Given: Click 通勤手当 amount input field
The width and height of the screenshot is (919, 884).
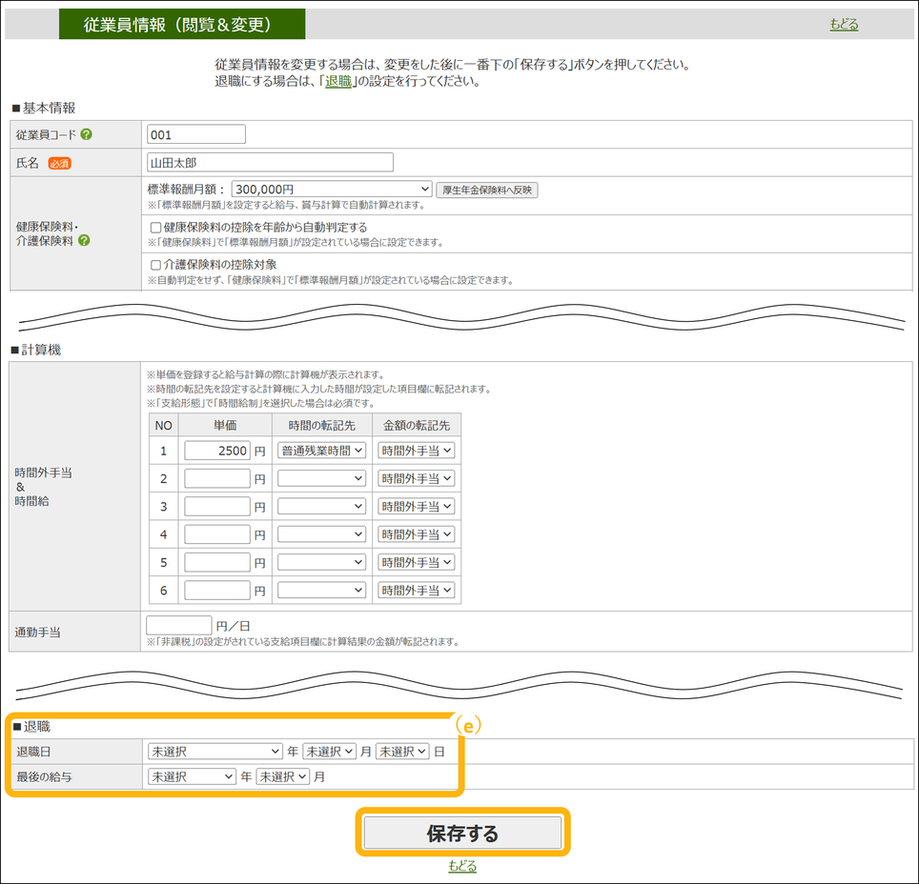Looking at the screenshot, I should click(x=178, y=626).
